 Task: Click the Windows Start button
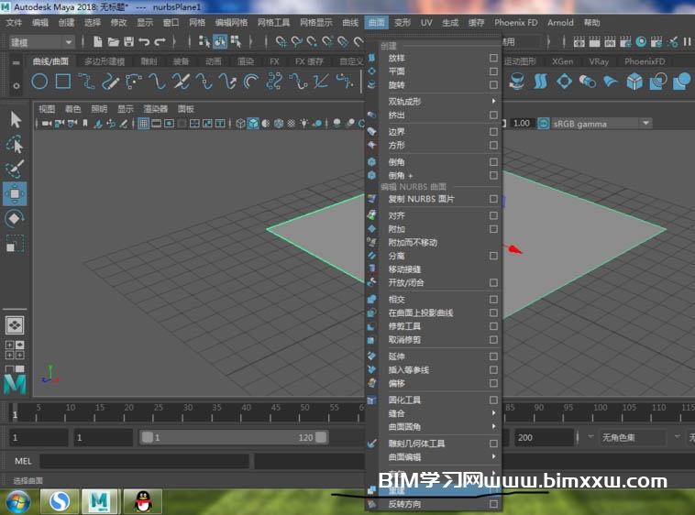click(x=17, y=500)
